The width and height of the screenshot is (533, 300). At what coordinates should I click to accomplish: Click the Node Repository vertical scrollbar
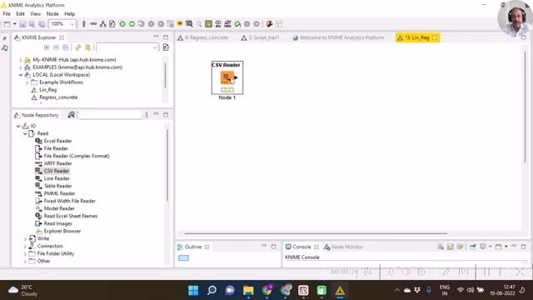click(x=167, y=165)
